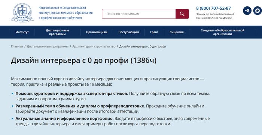Go to Главная breadcrumb link
The width and height of the screenshot is (262, 135).
point(17,46)
